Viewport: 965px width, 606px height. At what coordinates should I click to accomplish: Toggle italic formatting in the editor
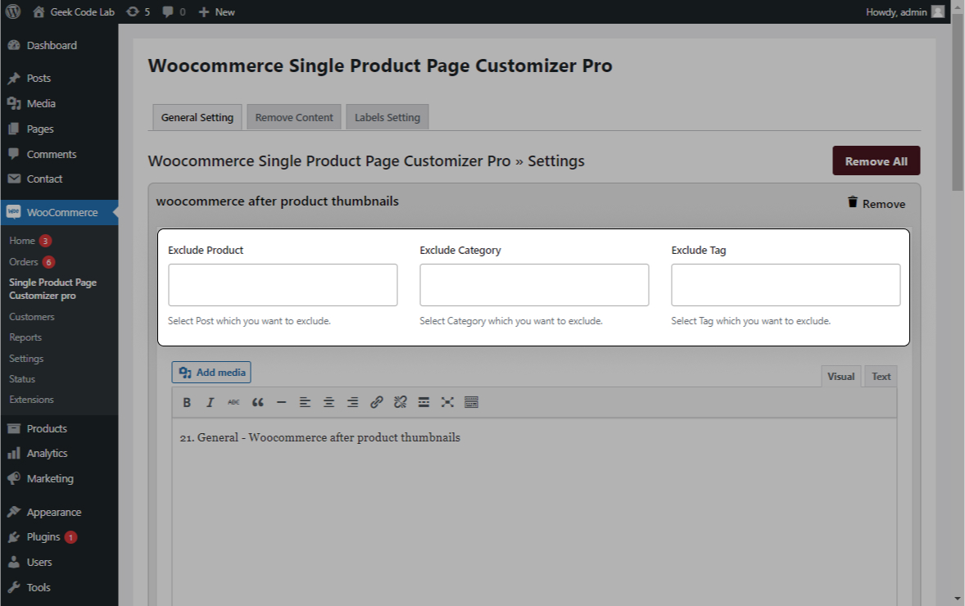coord(210,402)
